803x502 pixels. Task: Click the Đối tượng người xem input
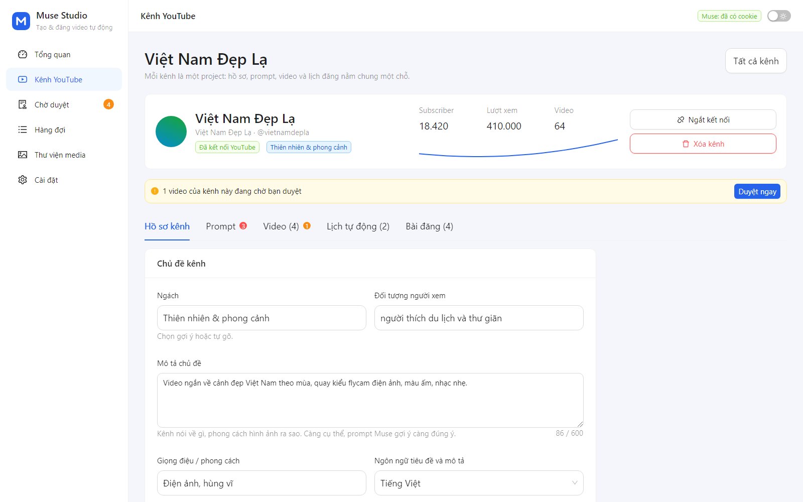(x=479, y=318)
